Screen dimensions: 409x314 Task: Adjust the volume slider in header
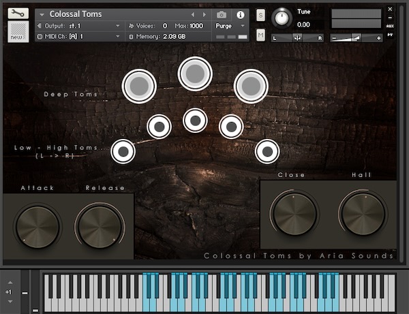coord(356,38)
